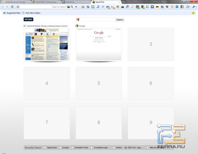Viewport: 198px width, 154px height.
Task: Bookmark this page with the star icon
Action: click(x=18, y=7)
